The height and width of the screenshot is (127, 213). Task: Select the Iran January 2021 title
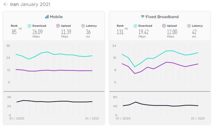coord(30,4)
